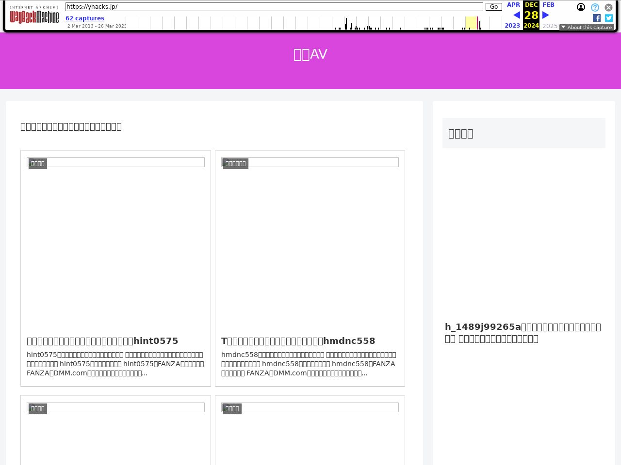The width and height of the screenshot is (621, 465).
Task: Jump to the FEB capture link
Action: (x=548, y=5)
